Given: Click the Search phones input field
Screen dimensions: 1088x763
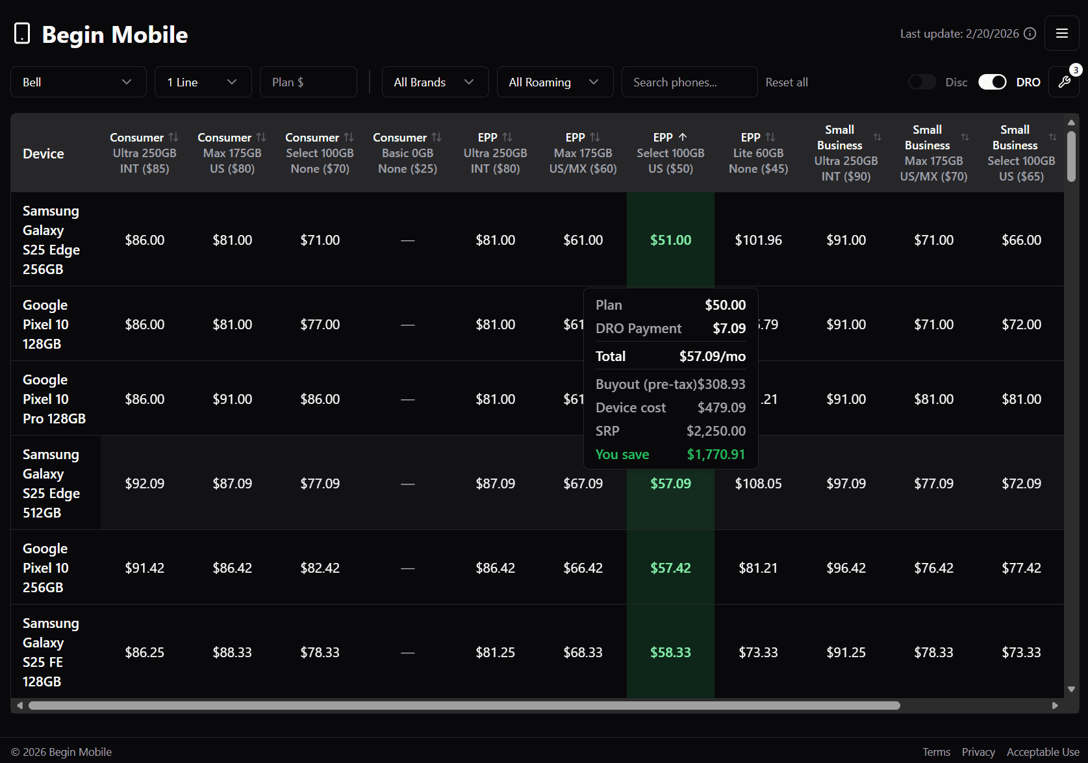Looking at the screenshot, I should coord(689,82).
